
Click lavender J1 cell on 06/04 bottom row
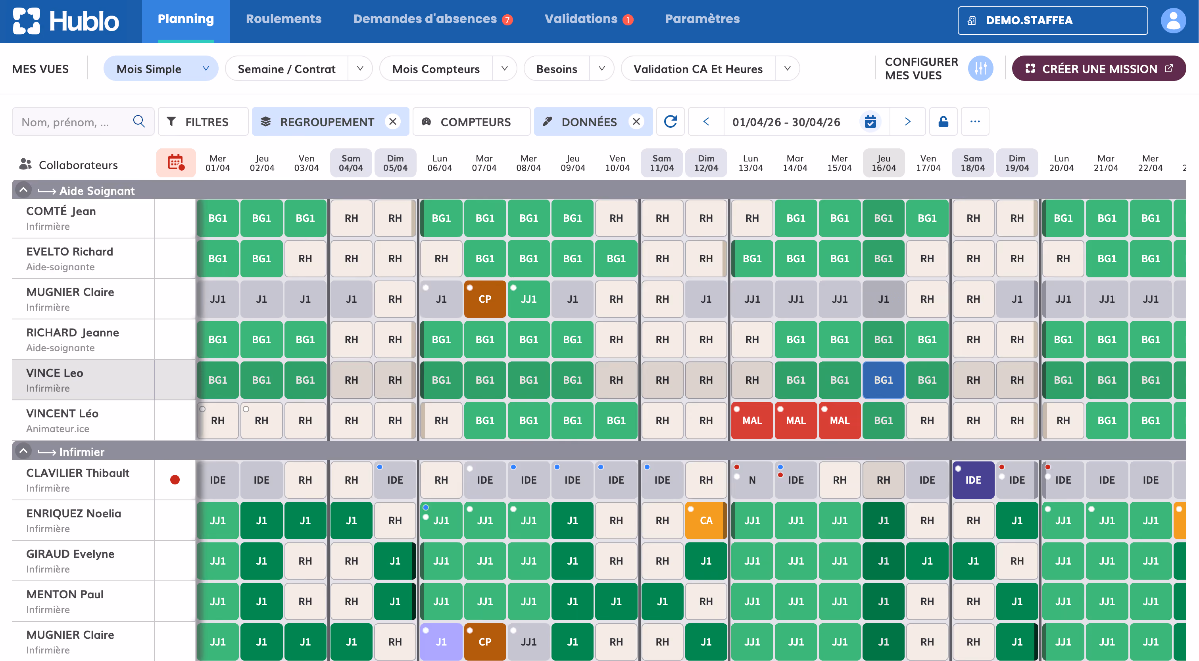pos(441,642)
